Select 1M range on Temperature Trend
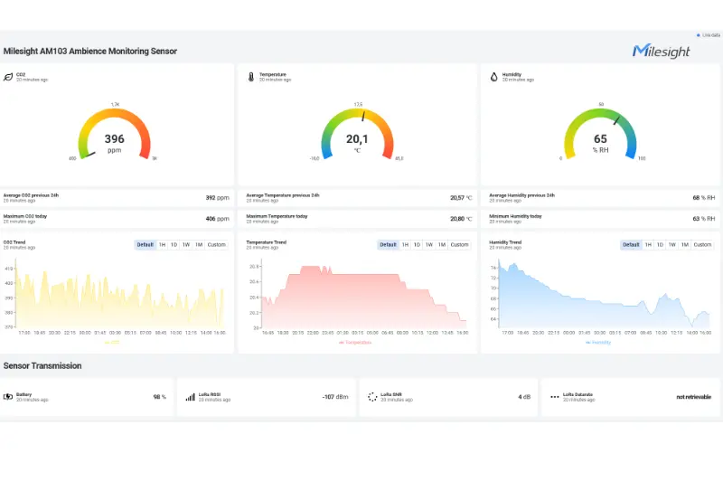Image resolution: width=723 pixels, height=482 pixels. (x=442, y=245)
